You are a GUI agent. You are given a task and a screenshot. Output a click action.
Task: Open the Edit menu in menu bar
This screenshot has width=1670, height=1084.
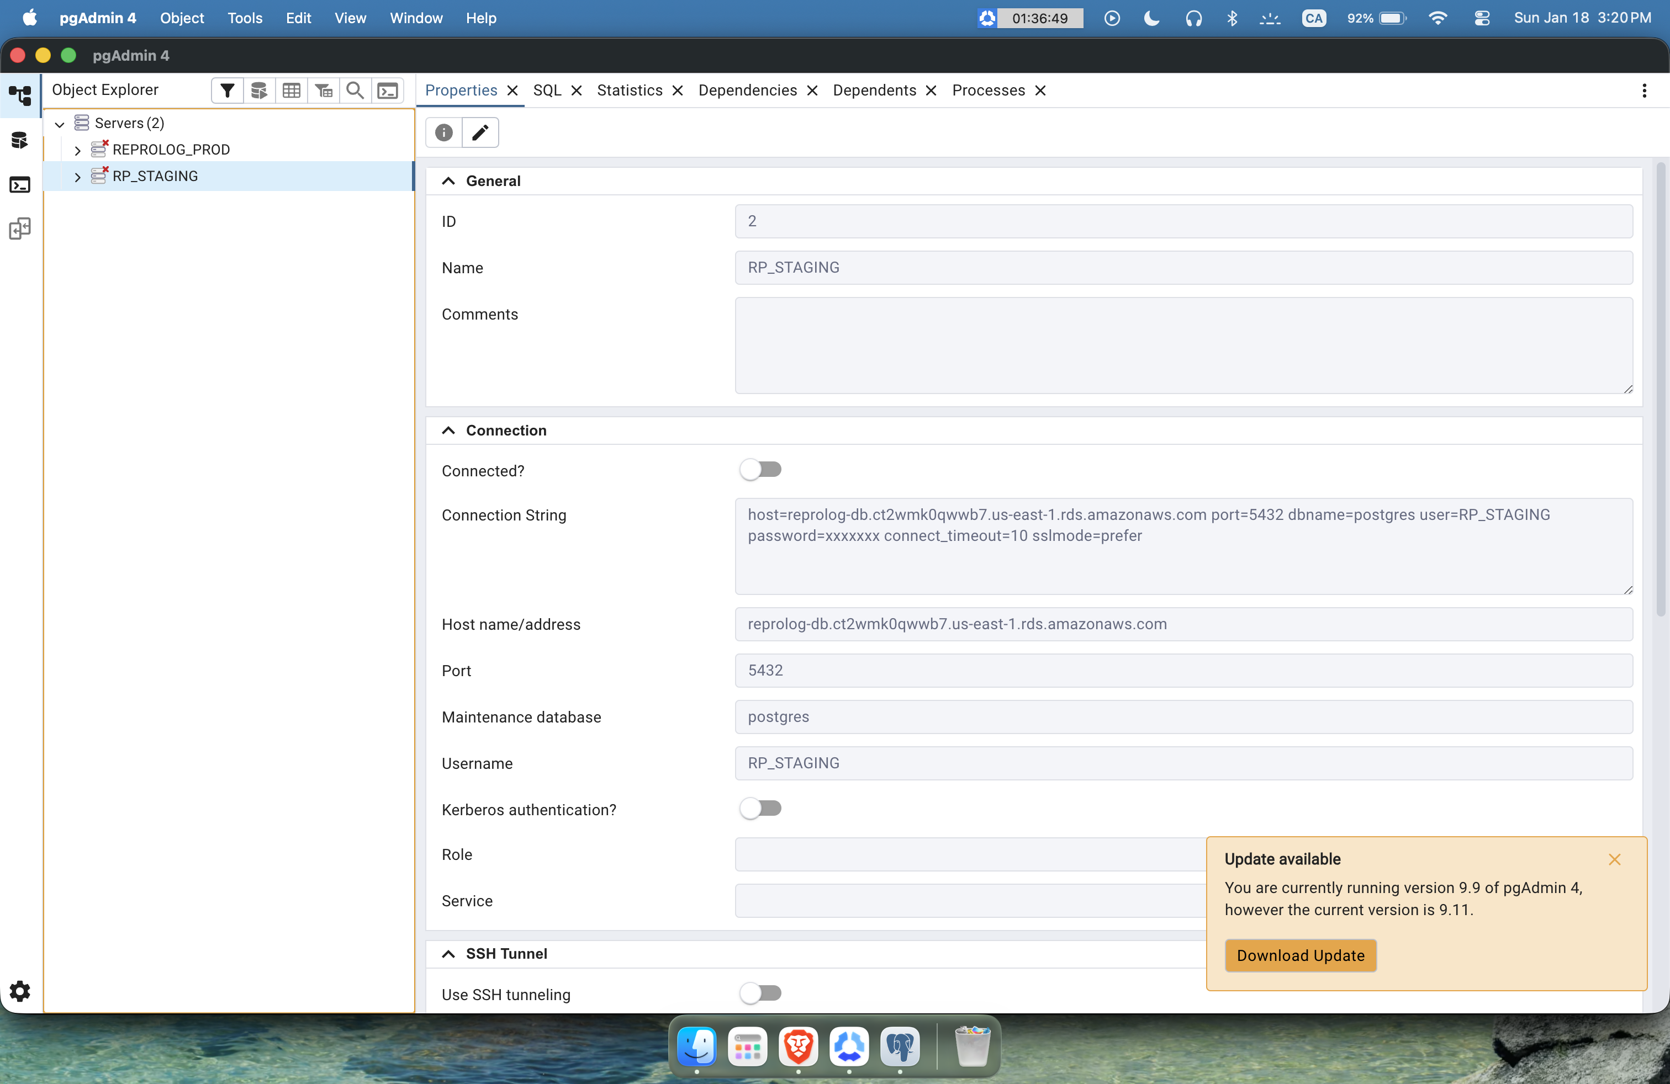click(298, 18)
